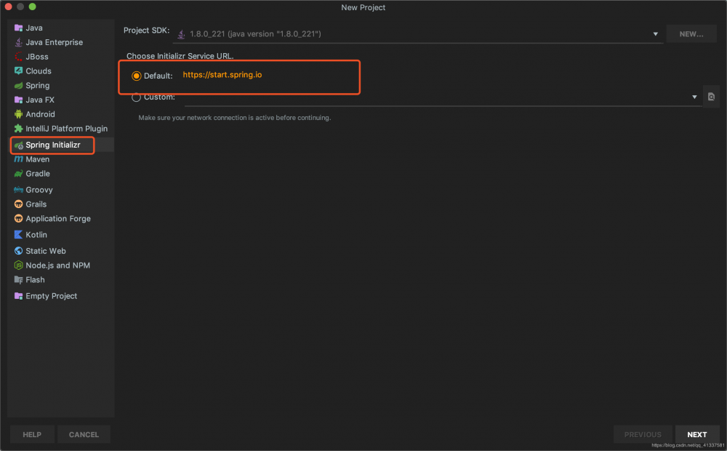Select the Spring label in list
The width and height of the screenshot is (727, 451).
(x=38, y=85)
